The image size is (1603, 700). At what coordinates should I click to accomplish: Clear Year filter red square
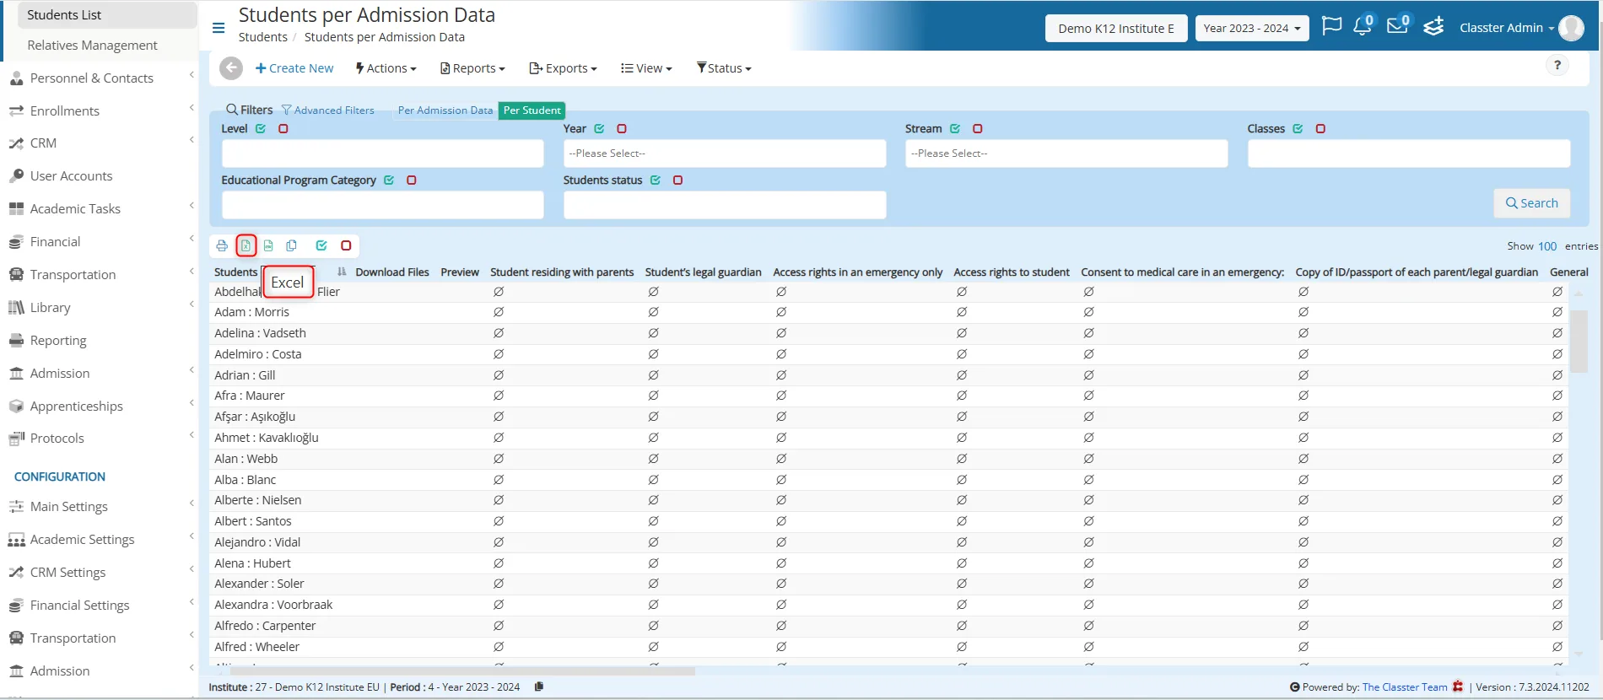tap(622, 129)
